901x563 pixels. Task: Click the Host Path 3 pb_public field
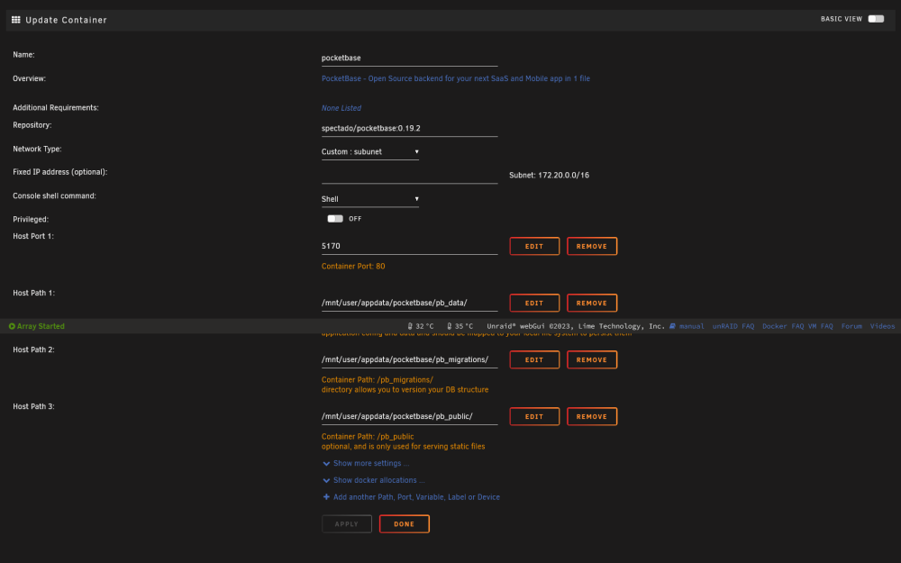409,416
